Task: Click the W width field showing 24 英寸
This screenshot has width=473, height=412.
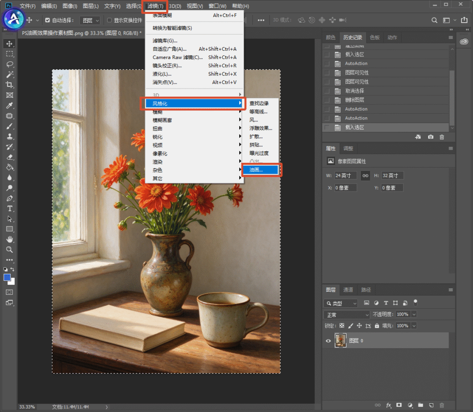Action: [346, 175]
